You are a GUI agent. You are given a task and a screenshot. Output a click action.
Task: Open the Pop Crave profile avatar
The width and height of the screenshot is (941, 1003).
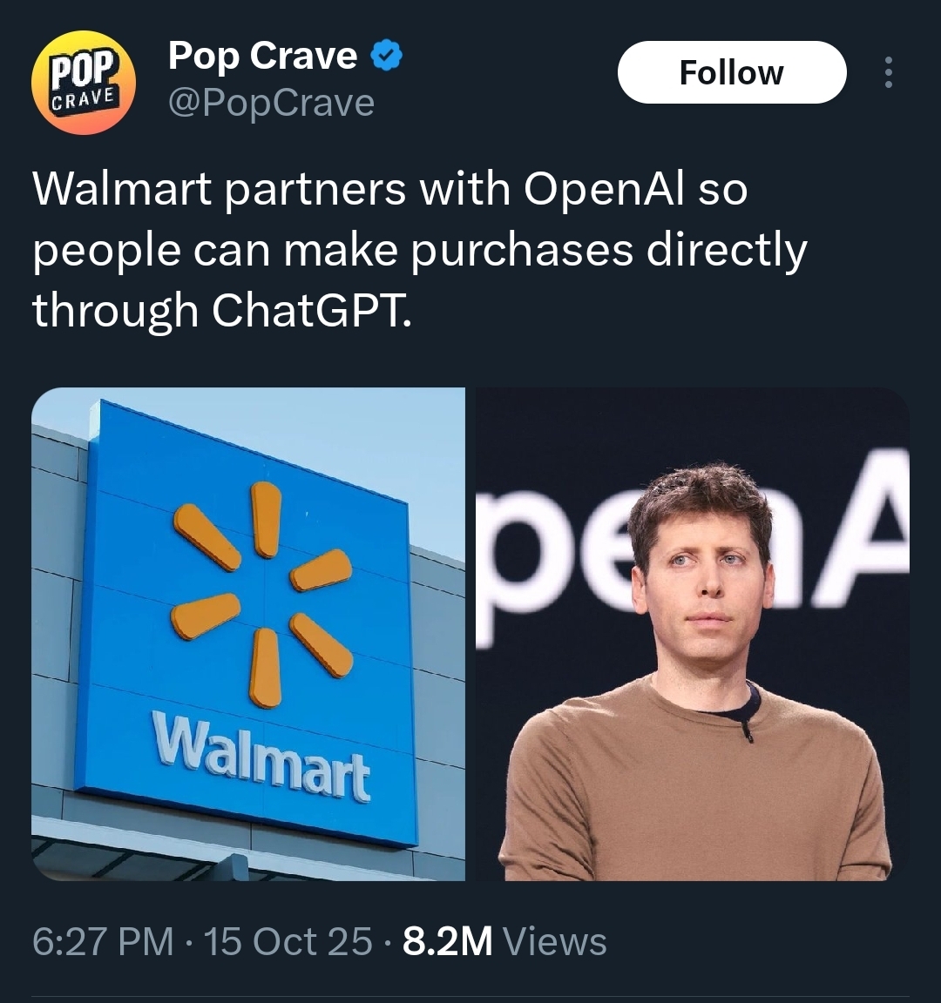pyautogui.click(x=84, y=82)
